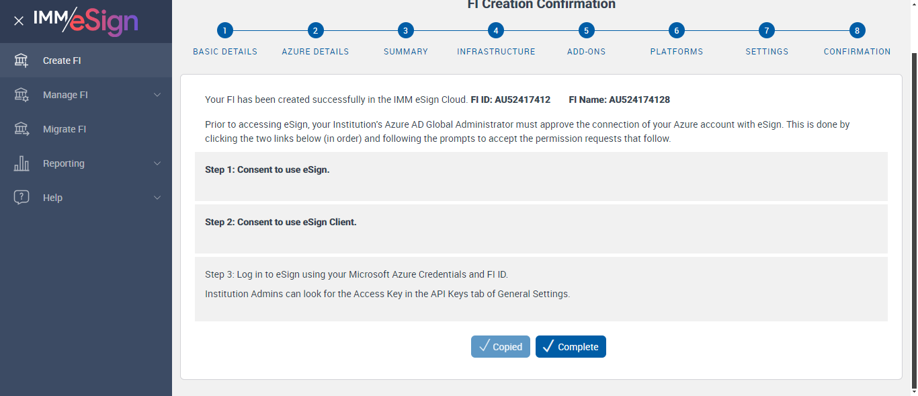Viewport: 918px width, 396px height.
Task: Select the PLATFORMS step label
Action: (x=677, y=52)
